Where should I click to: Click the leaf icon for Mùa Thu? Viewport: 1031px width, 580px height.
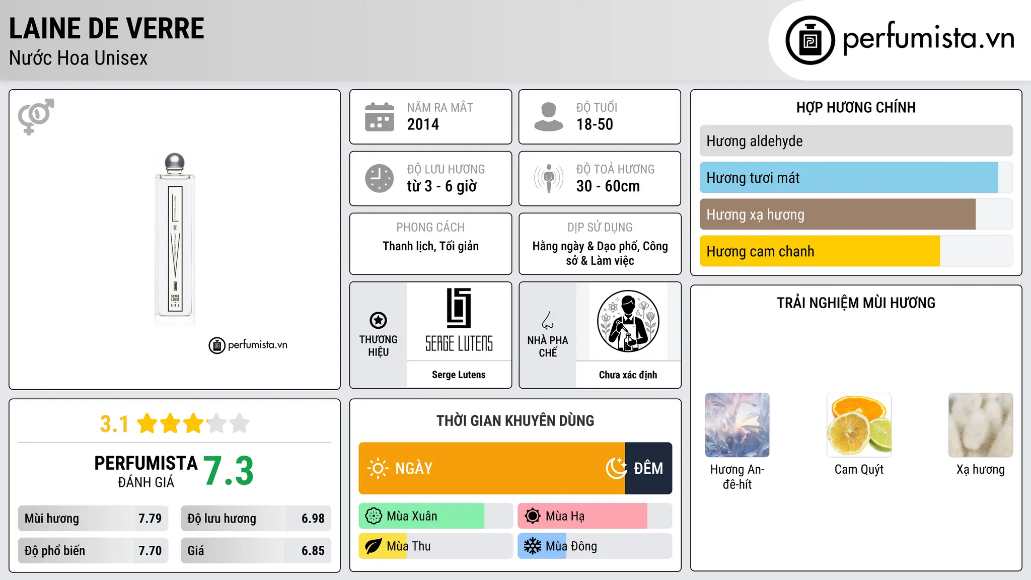[374, 546]
